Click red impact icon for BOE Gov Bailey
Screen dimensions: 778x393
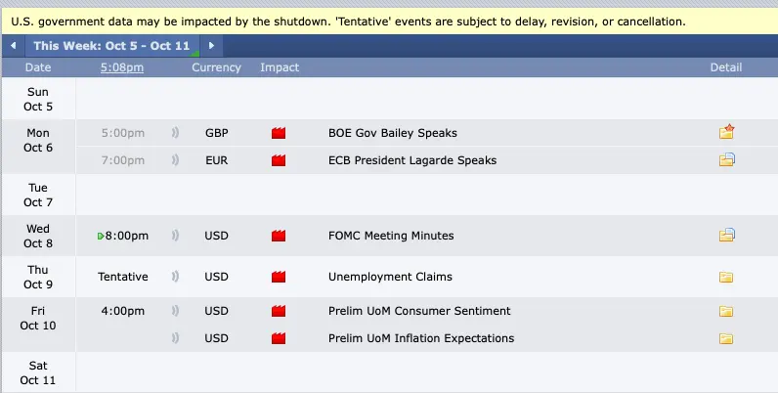click(279, 133)
